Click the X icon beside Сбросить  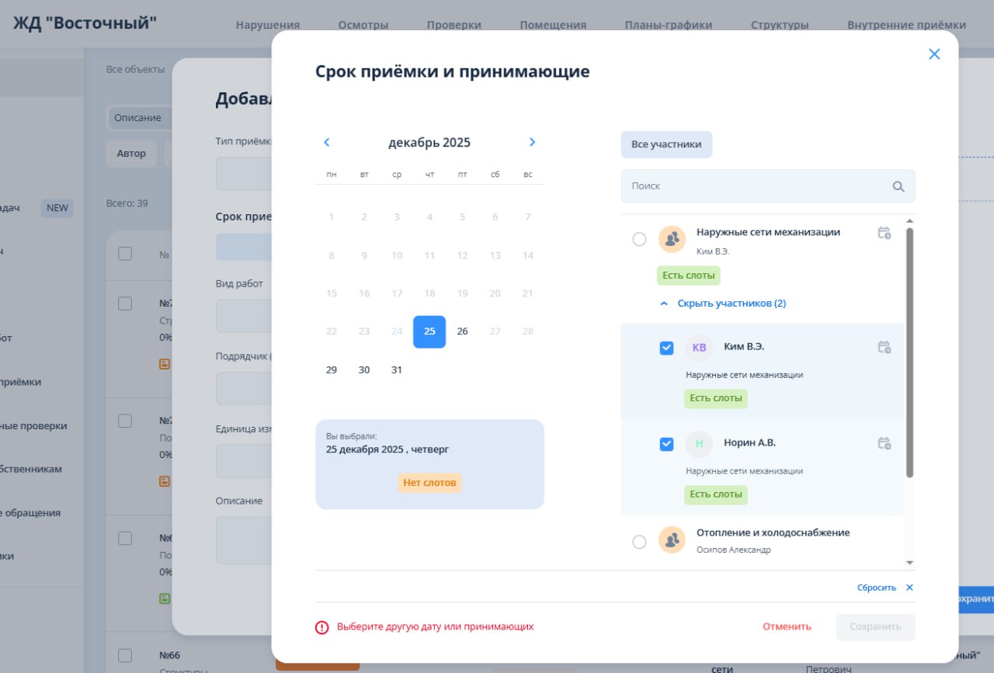click(x=909, y=588)
